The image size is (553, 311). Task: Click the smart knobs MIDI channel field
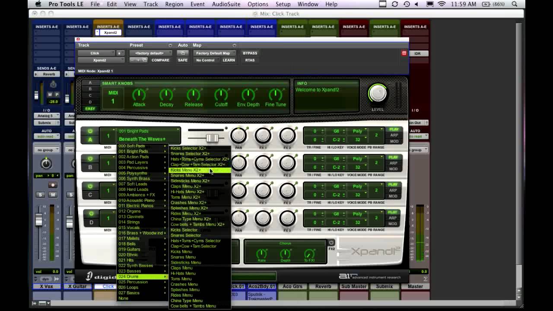click(113, 98)
